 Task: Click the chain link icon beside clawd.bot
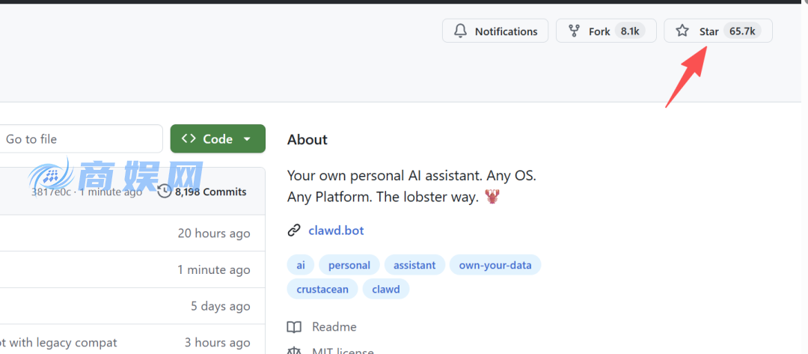[294, 231]
